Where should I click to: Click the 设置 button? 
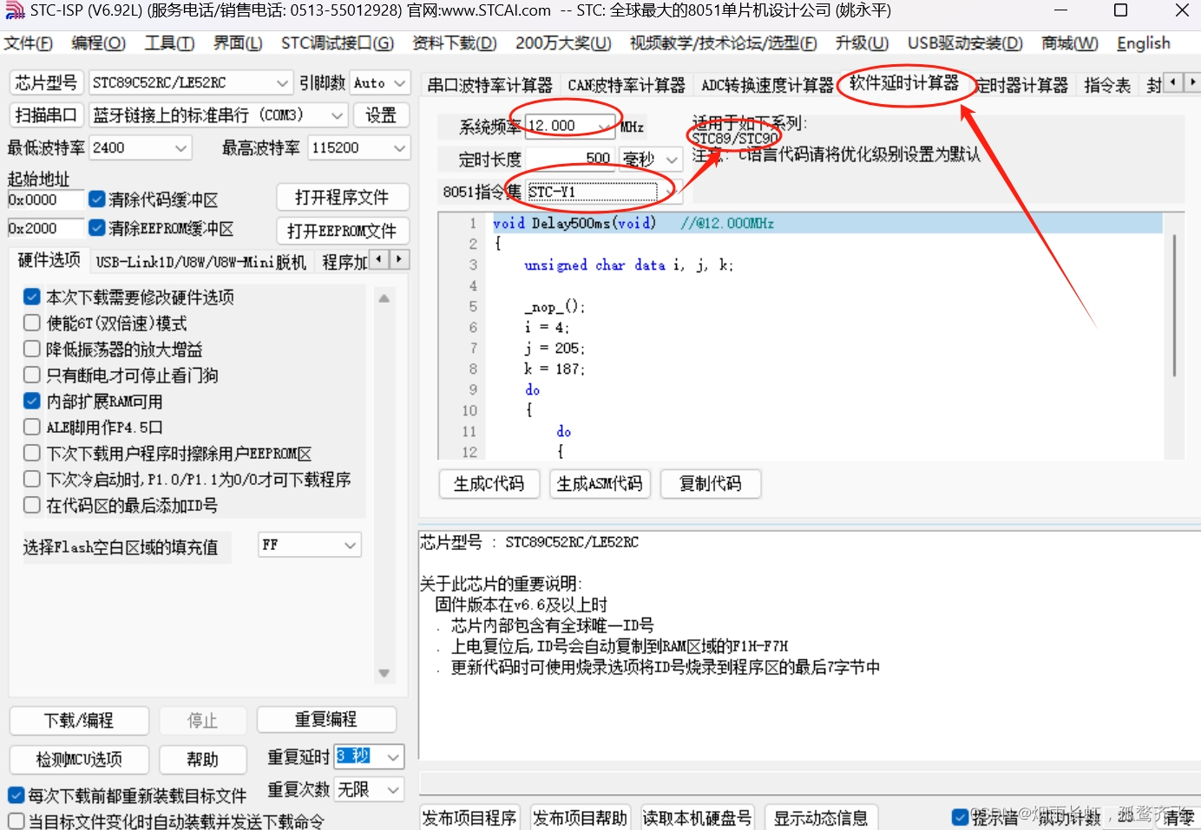(x=380, y=114)
